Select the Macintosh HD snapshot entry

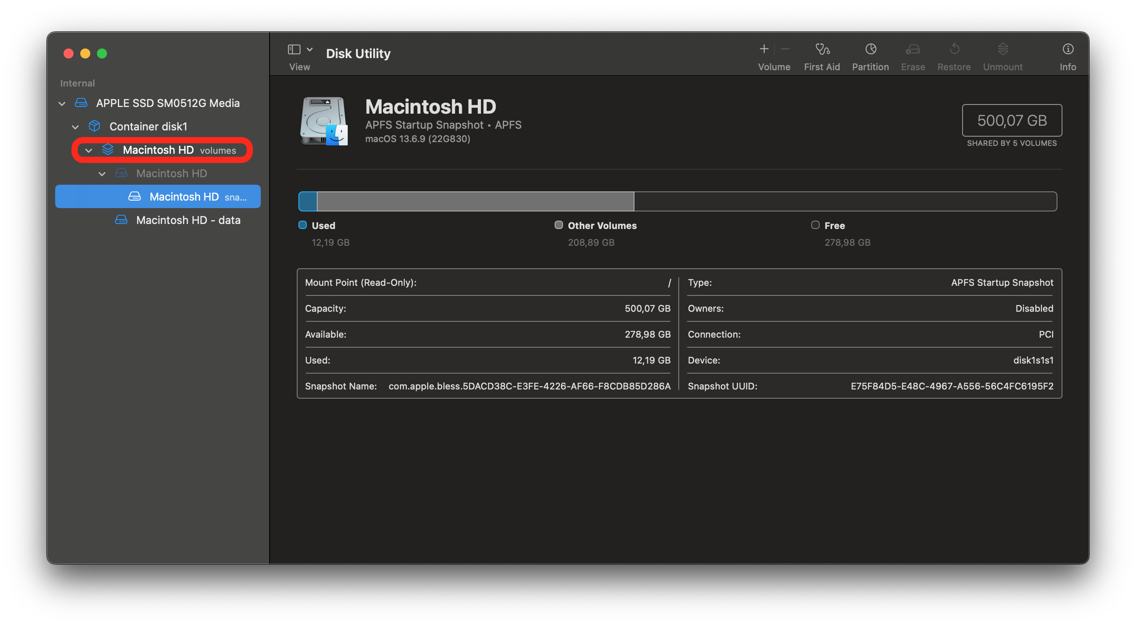click(184, 196)
